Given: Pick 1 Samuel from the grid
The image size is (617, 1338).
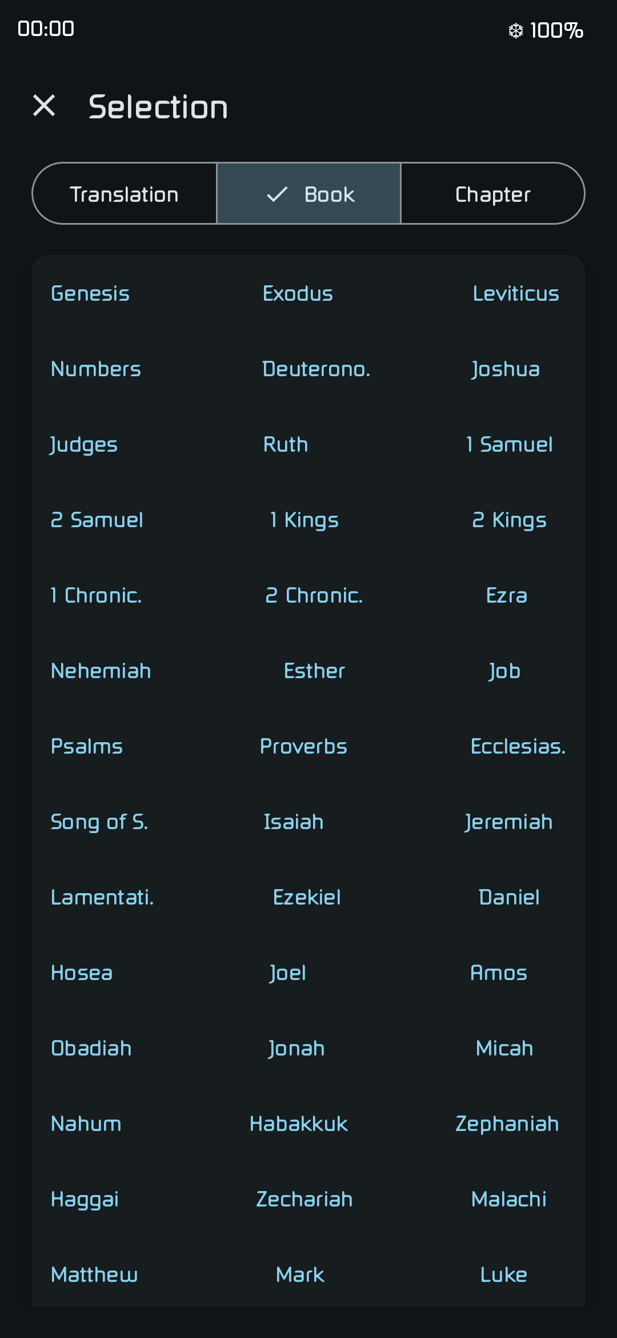Looking at the screenshot, I should coord(510,444).
